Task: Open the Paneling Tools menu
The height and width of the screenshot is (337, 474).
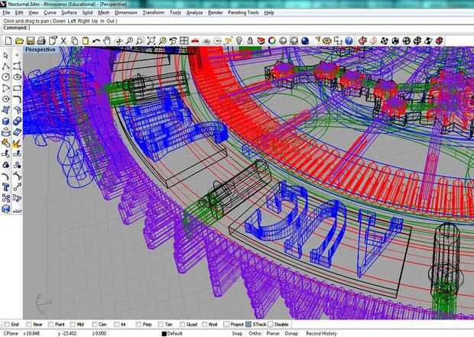Action: [x=244, y=13]
